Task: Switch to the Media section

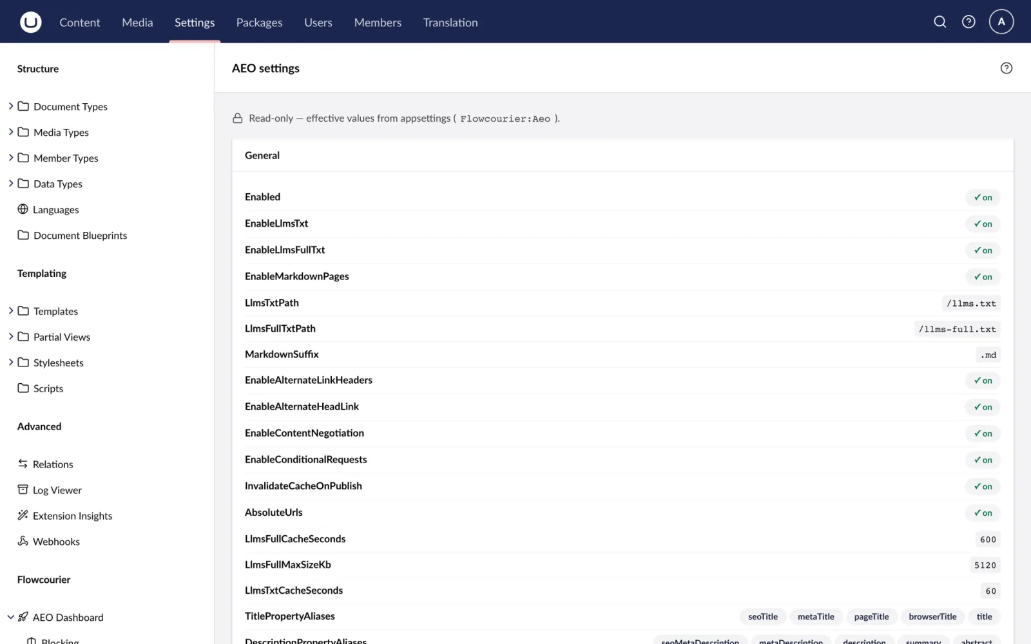Action: pyautogui.click(x=137, y=23)
